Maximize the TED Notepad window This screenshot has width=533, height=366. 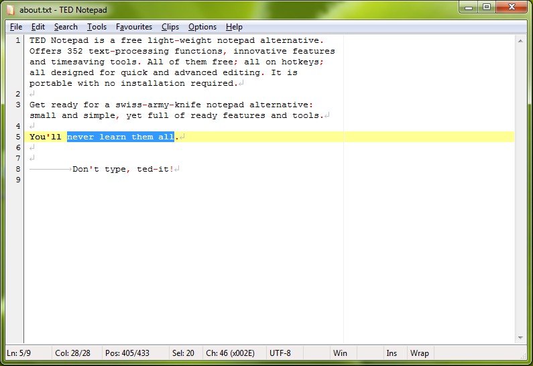[487, 7]
